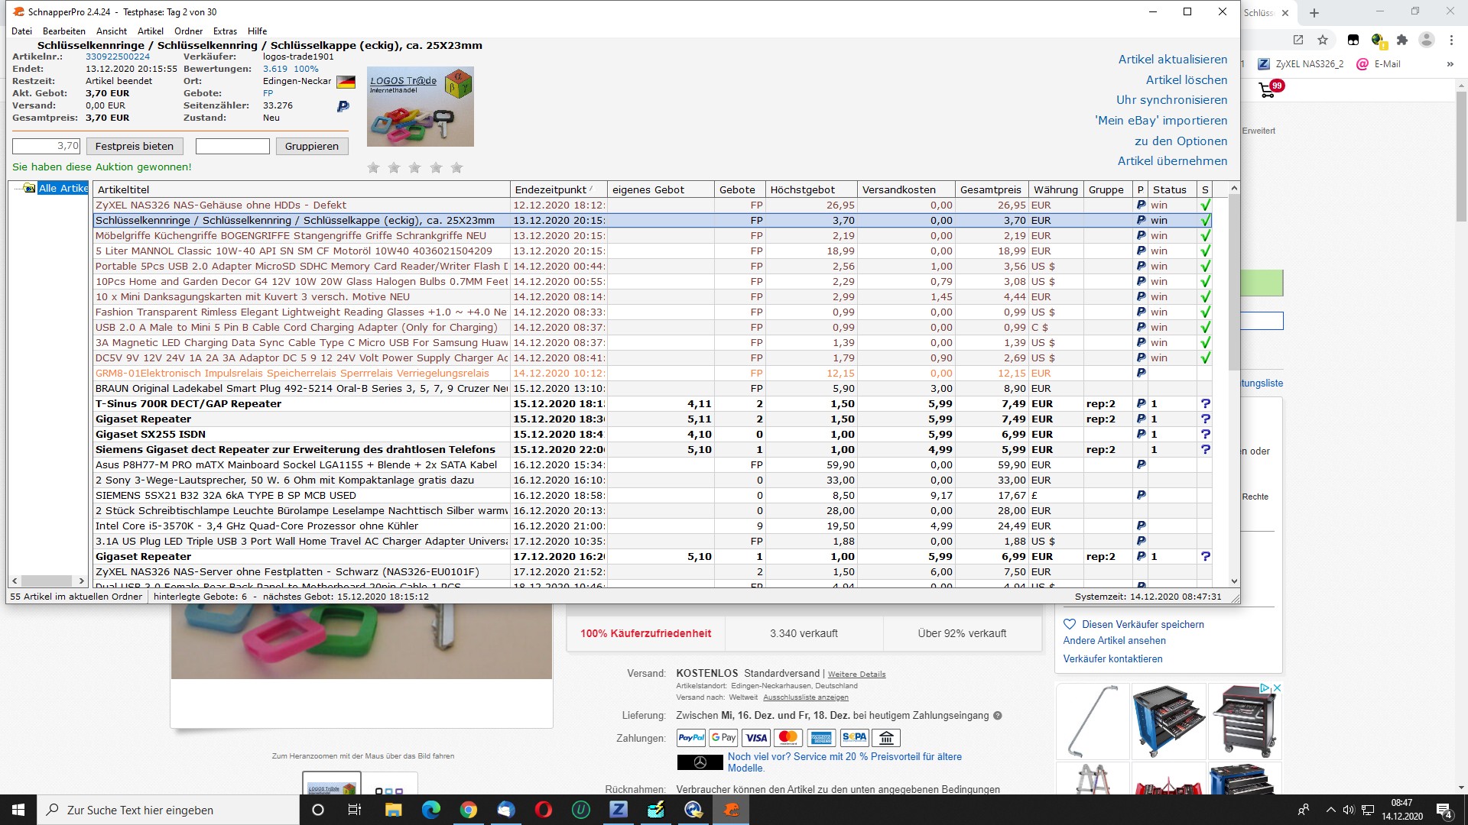The height and width of the screenshot is (825, 1468).
Task: Open the Extras menu
Action: [225, 31]
